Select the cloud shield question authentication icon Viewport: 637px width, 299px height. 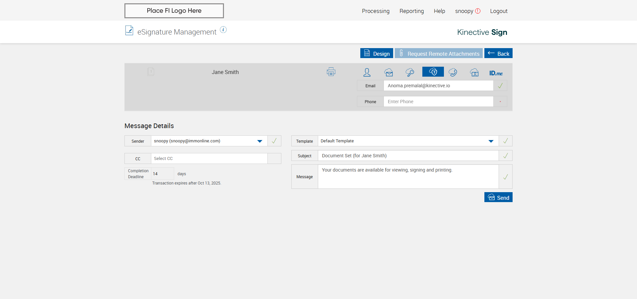coord(433,72)
